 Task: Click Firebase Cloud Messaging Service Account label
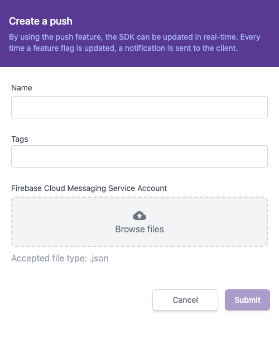(x=89, y=188)
